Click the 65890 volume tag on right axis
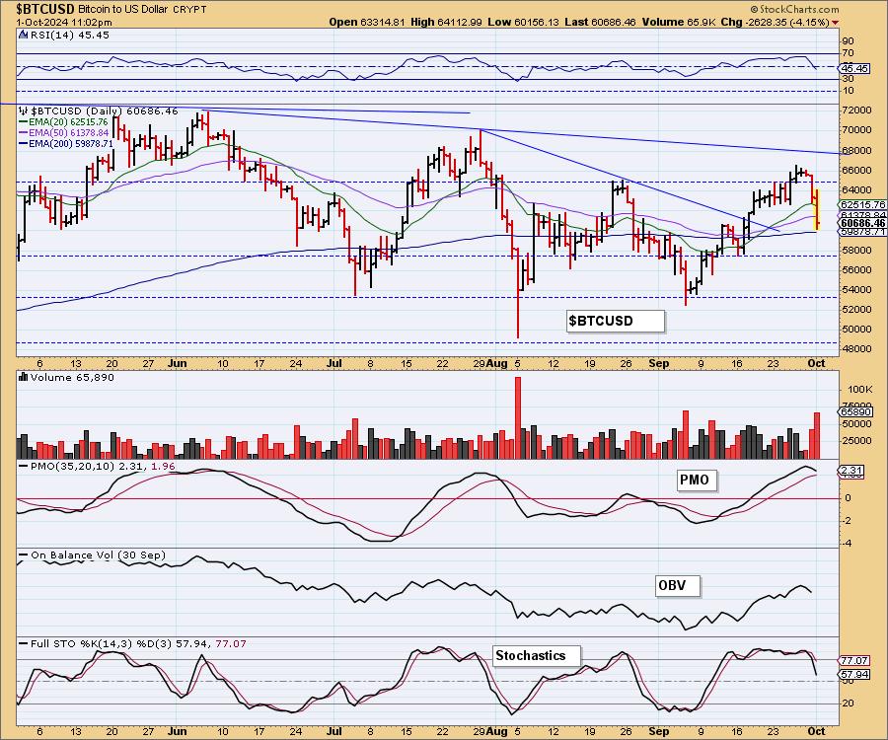 pos(855,412)
